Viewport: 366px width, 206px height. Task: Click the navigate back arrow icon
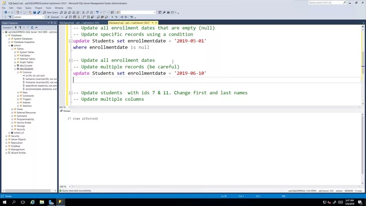pyautogui.click(x=6, y=12)
